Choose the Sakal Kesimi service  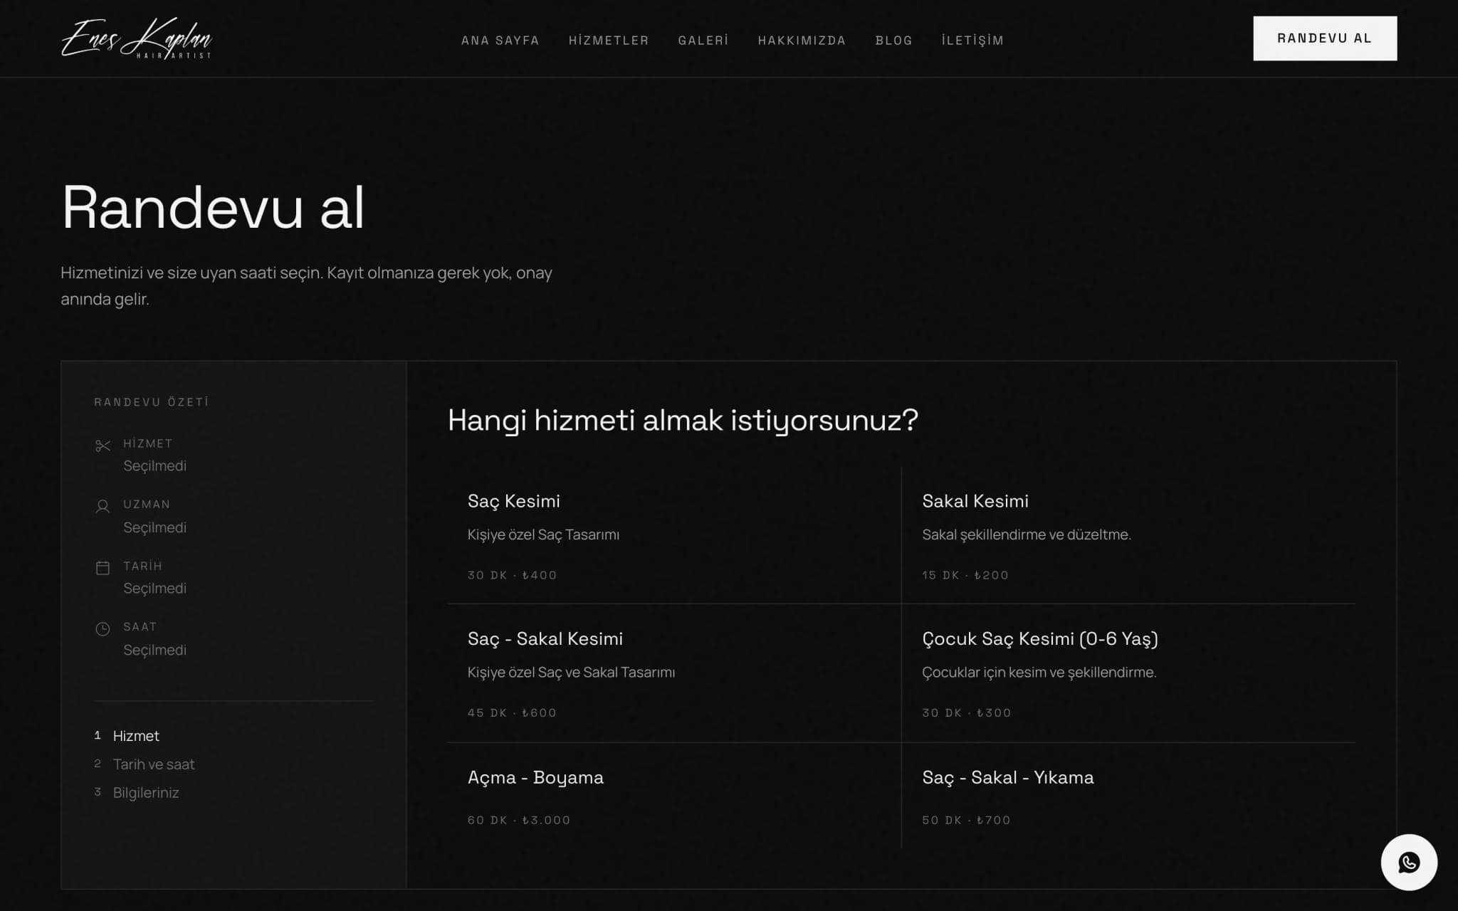click(x=1128, y=535)
